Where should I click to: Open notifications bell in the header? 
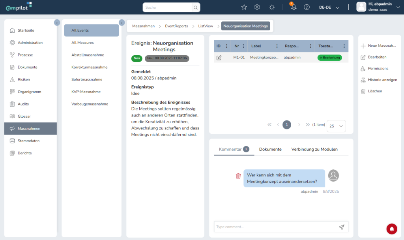tap(294, 7)
